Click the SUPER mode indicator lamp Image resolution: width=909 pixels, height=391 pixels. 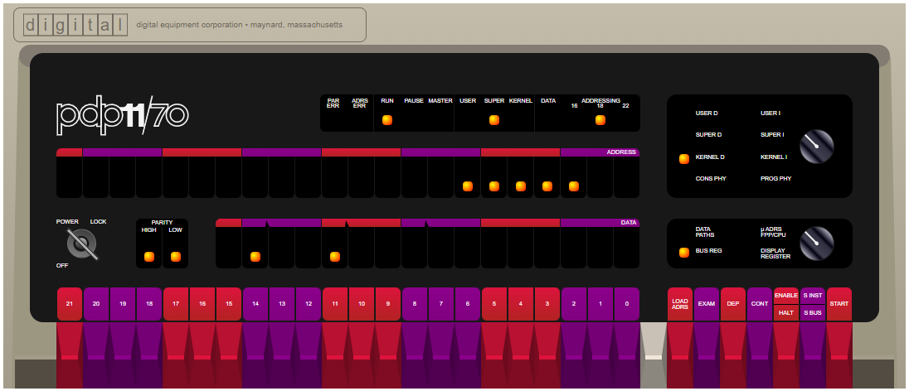[494, 120]
